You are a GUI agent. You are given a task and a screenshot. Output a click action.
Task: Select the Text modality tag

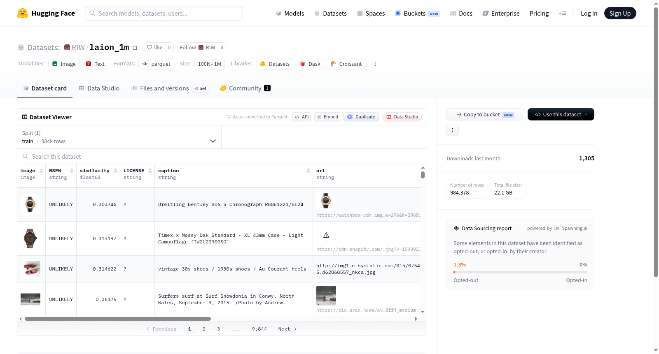(x=95, y=64)
